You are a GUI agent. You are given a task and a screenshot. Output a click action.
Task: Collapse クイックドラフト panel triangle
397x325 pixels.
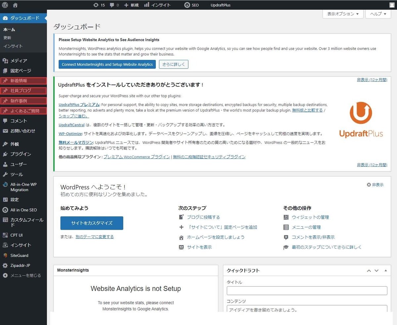(x=385, y=270)
